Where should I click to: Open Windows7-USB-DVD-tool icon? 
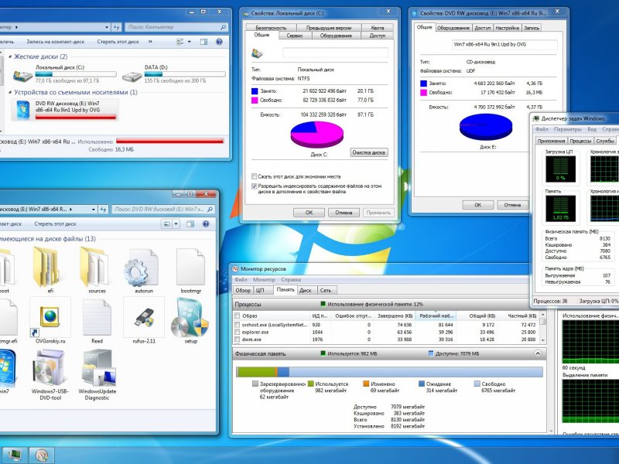49,368
